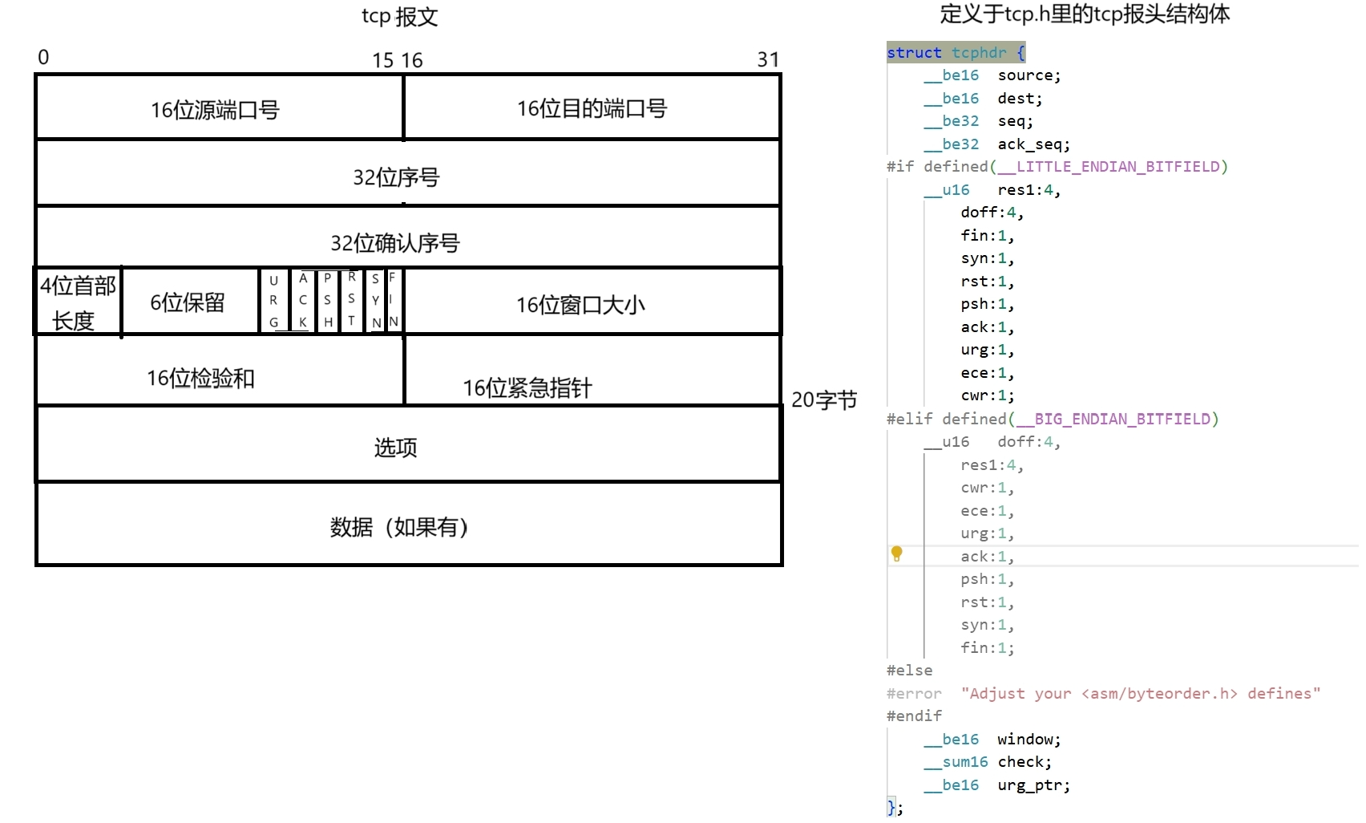This screenshot has width=1366, height=823.
Task: Click the '__be32 ack_seq;' code line
Action: click(997, 144)
